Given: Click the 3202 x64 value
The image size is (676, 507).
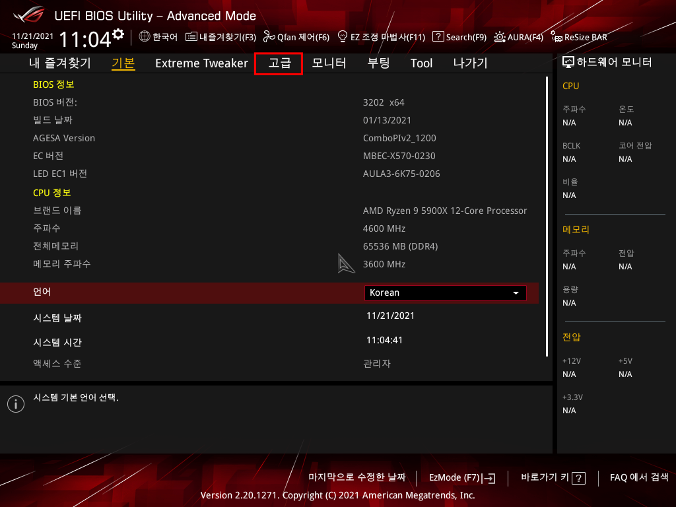Looking at the screenshot, I should click(x=384, y=102).
